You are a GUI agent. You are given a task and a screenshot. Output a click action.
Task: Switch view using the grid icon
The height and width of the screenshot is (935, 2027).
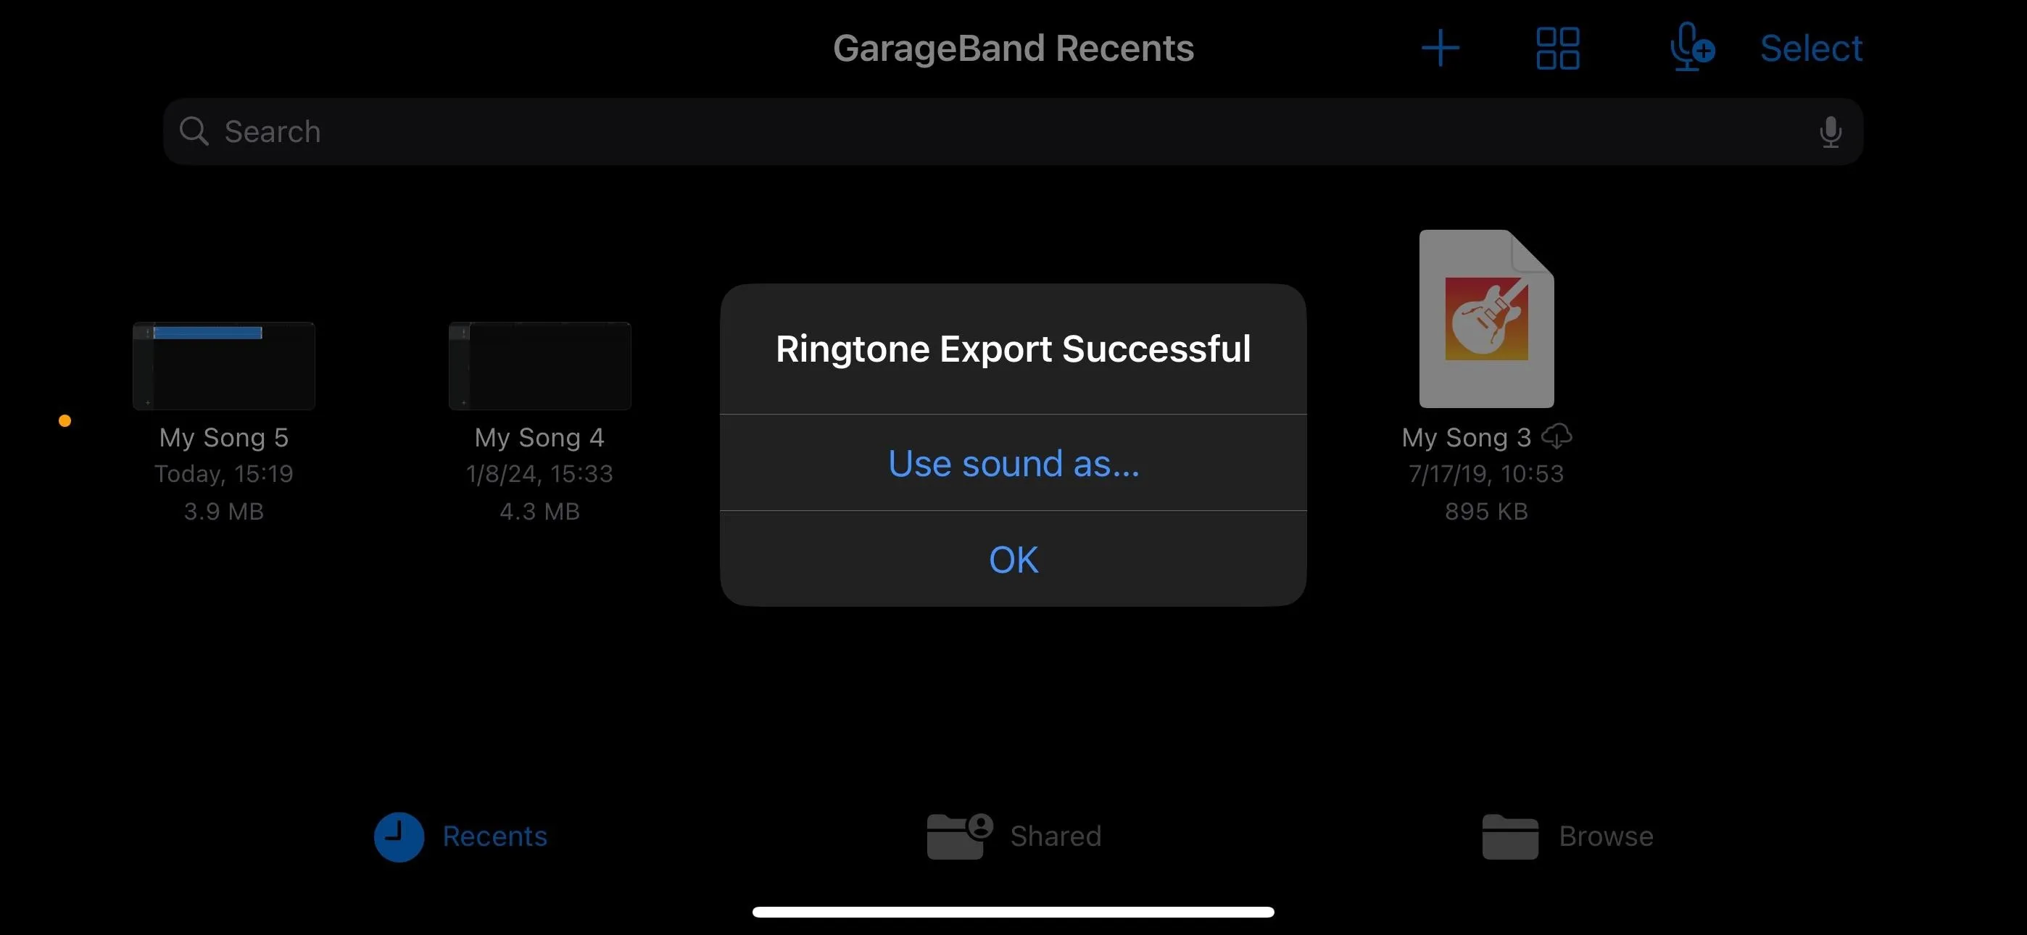(1557, 48)
